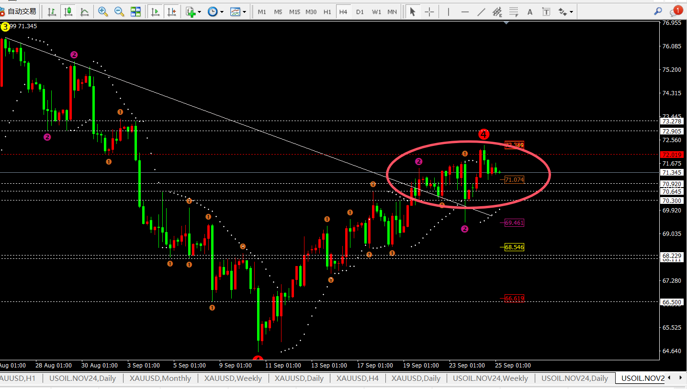
Task: Click the 73.278 price axis label
Action: 671,122
